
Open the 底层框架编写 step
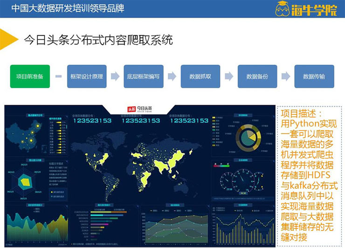click(144, 76)
